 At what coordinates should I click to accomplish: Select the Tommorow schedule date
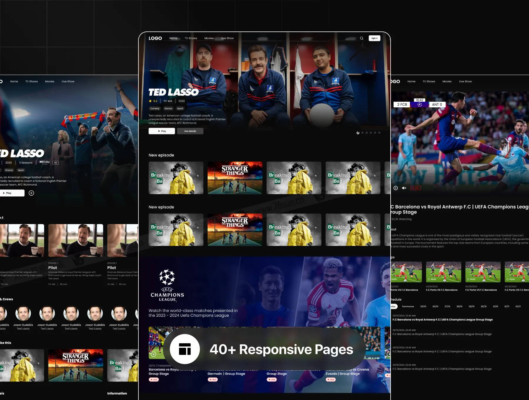click(408, 306)
